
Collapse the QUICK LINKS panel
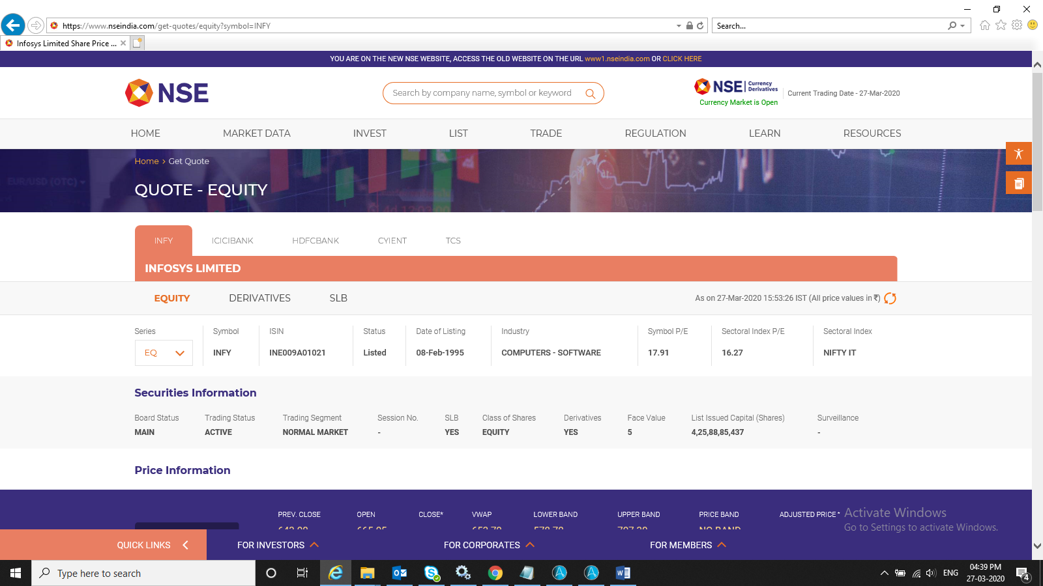coord(185,545)
